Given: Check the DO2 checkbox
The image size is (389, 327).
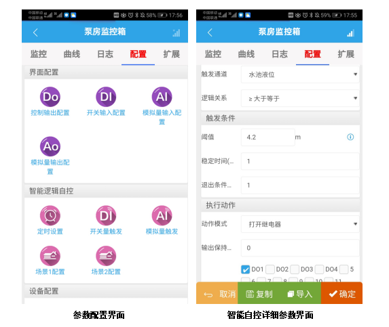Looking at the screenshot, I should [270, 269].
